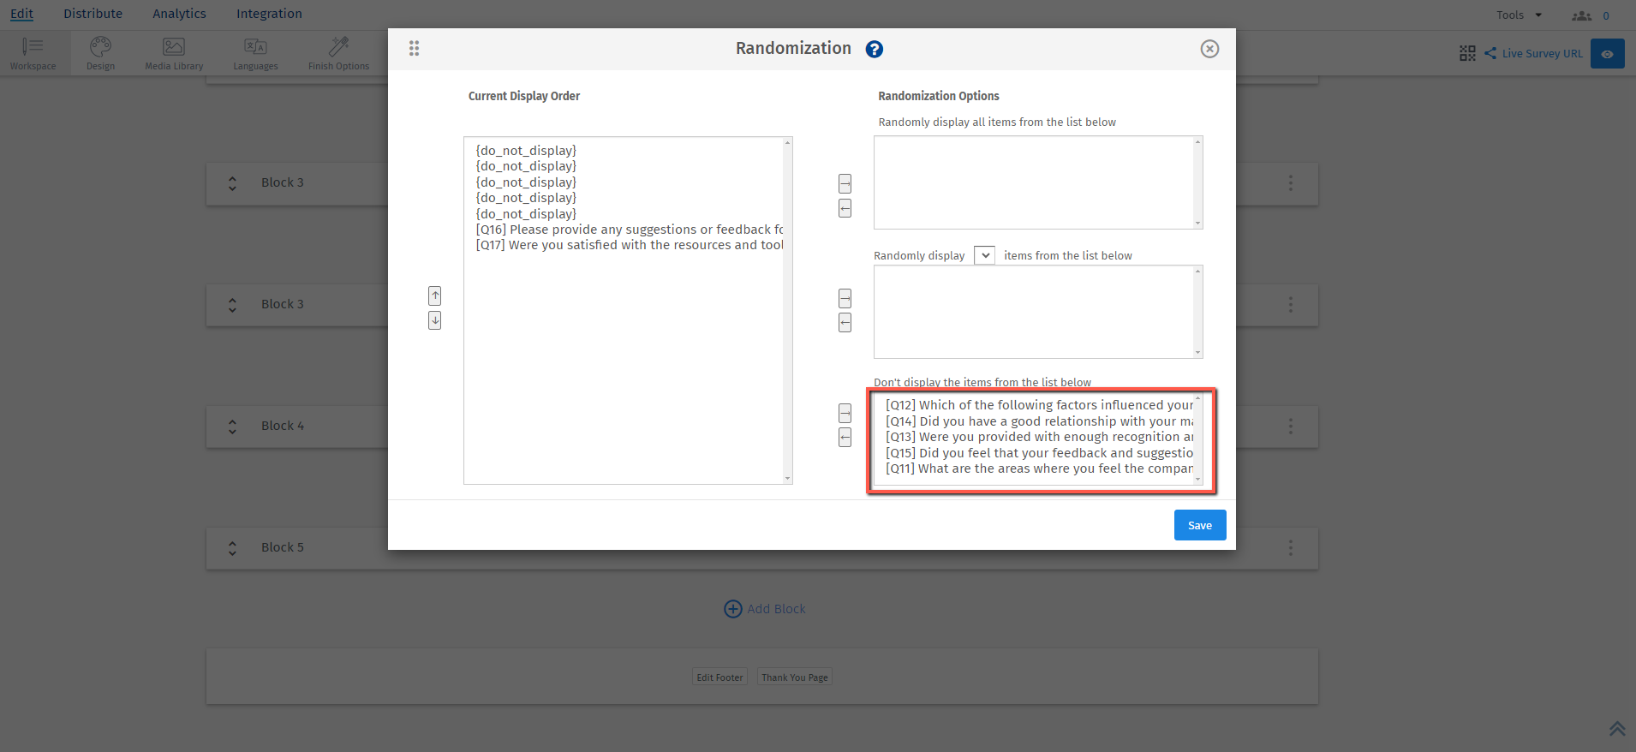Open the Tools dropdown
The image size is (1636, 752).
1520,15
